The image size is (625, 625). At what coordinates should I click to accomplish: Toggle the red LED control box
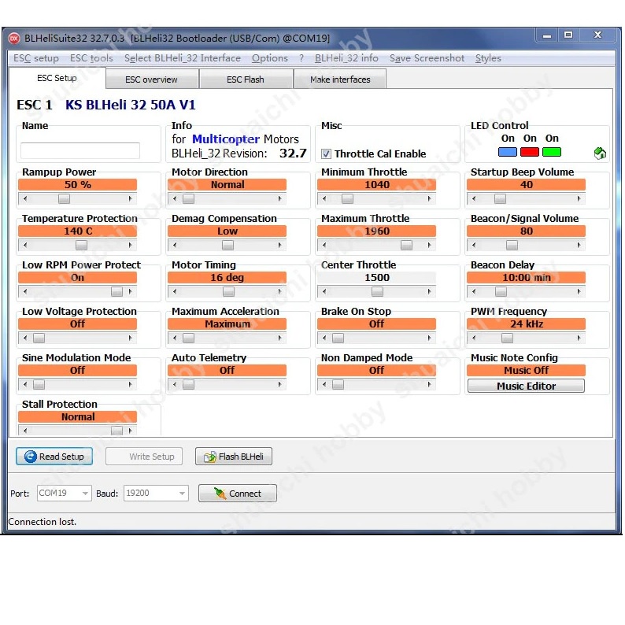(530, 152)
